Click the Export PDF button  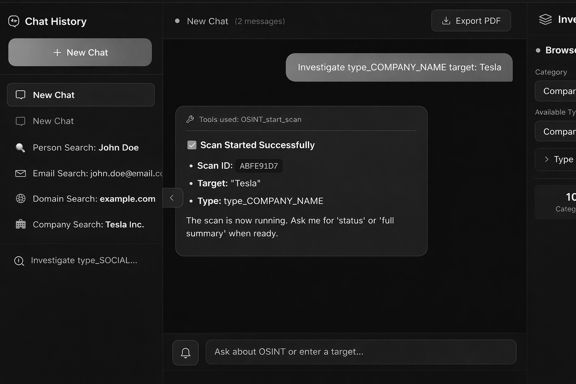point(471,21)
